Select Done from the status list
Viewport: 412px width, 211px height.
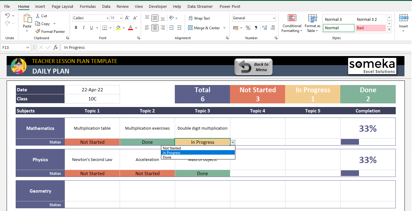pyautogui.click(x=167, y=157)
